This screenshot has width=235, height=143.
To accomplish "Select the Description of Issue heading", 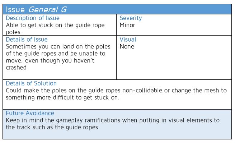I will click(33, 18).
